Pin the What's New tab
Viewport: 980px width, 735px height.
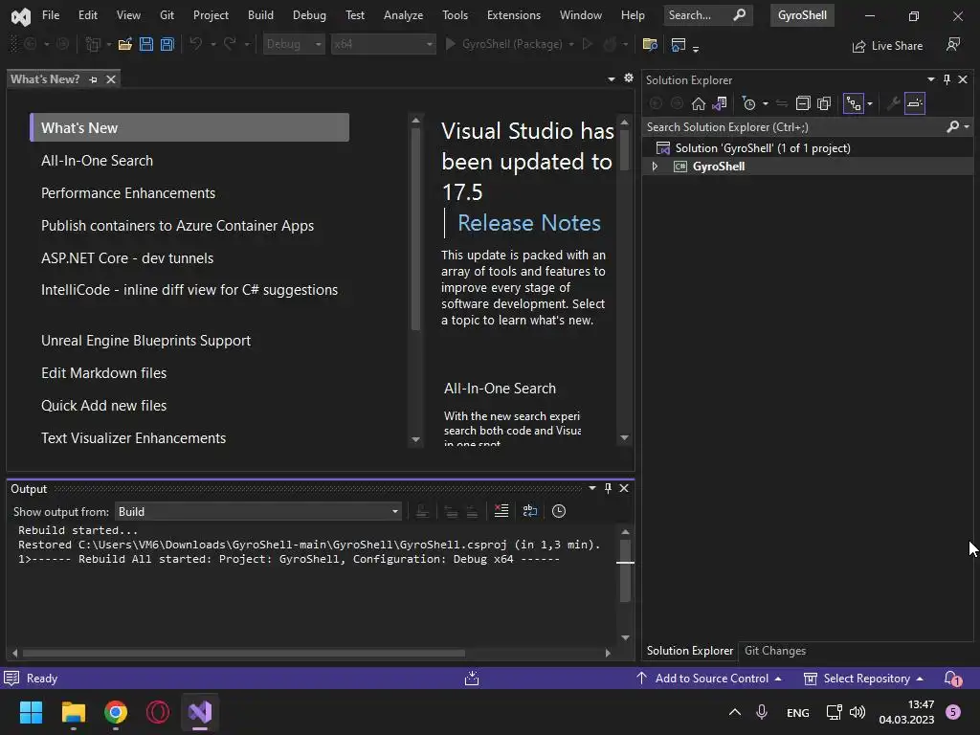(93, 79)
